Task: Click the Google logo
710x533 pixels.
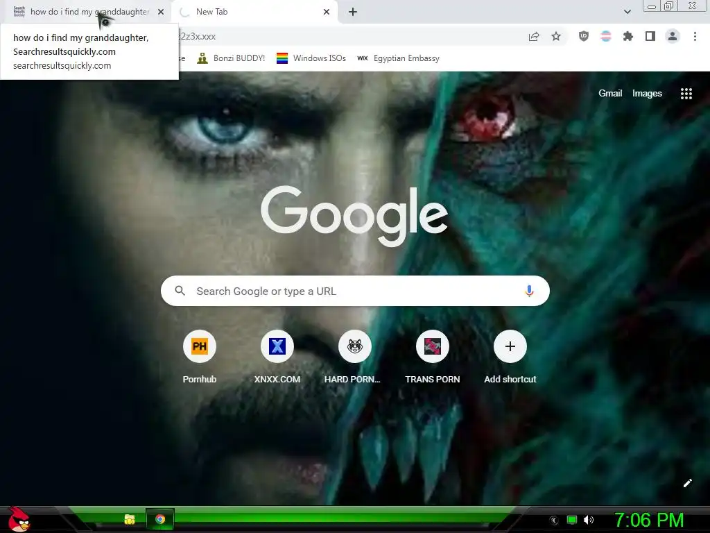Action: 354,216
